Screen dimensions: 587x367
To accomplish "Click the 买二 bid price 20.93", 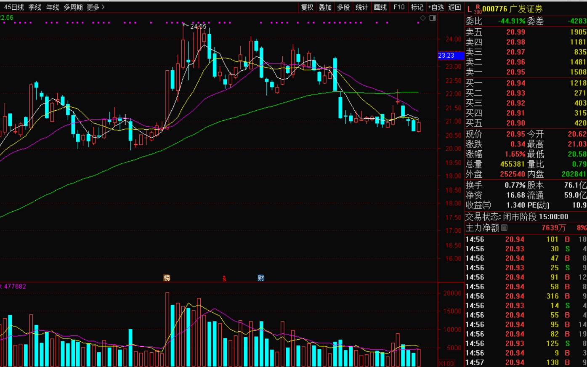I will tap(515, 93).
